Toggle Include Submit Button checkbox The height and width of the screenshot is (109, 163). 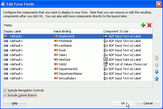5,95
